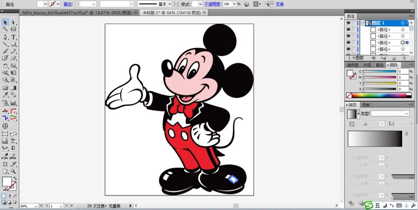Open the Sogou input method tray icon
The height and width of the screenshot is (210, 418).
(369, 205)
